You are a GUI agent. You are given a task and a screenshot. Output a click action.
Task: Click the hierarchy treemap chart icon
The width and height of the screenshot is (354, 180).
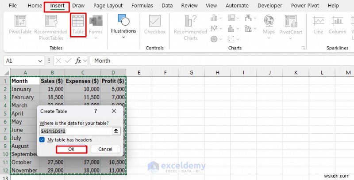(x=231, y=18)
